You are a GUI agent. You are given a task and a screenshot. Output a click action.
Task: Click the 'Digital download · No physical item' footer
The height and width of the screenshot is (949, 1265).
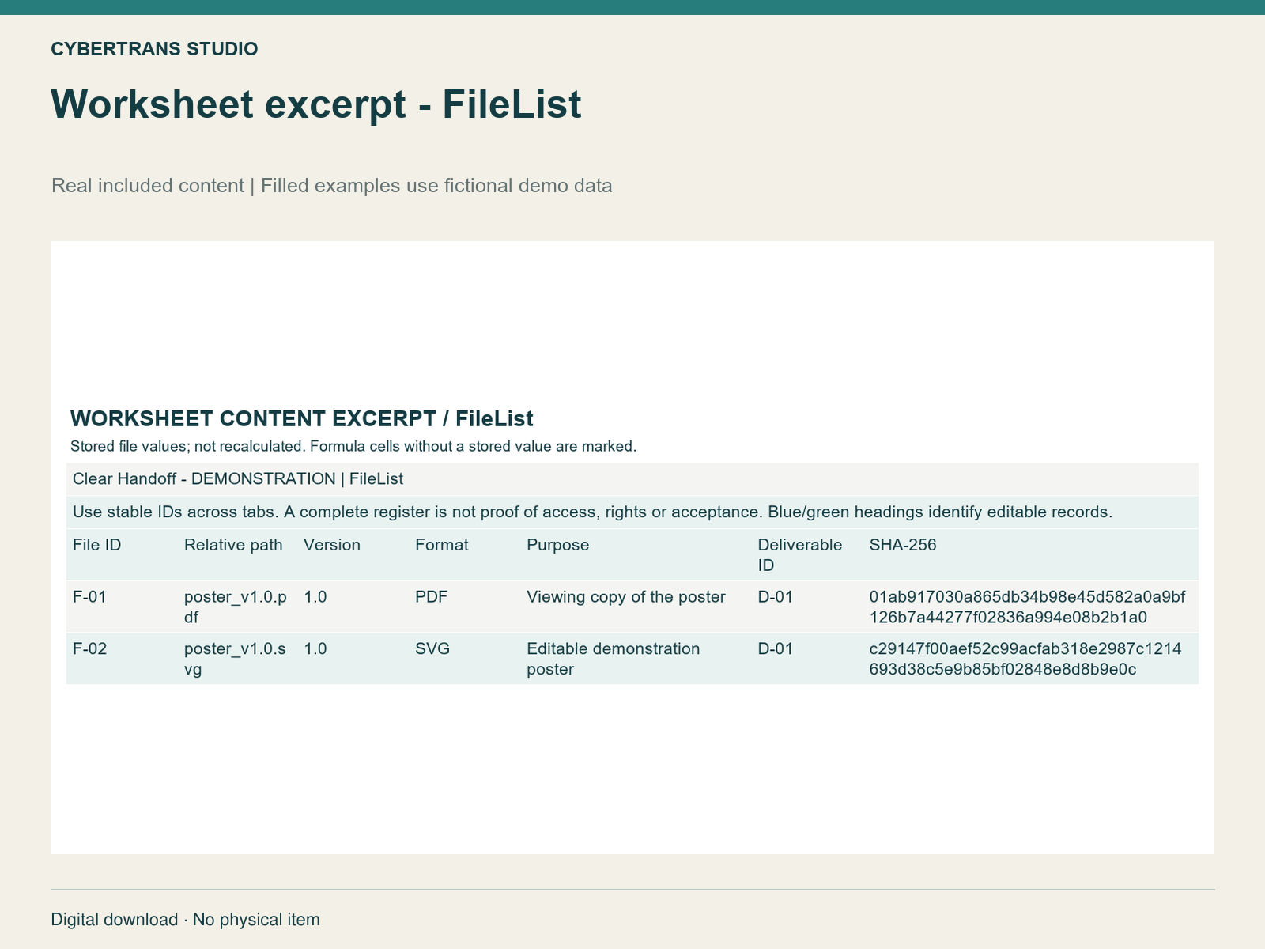coord(186,920)
